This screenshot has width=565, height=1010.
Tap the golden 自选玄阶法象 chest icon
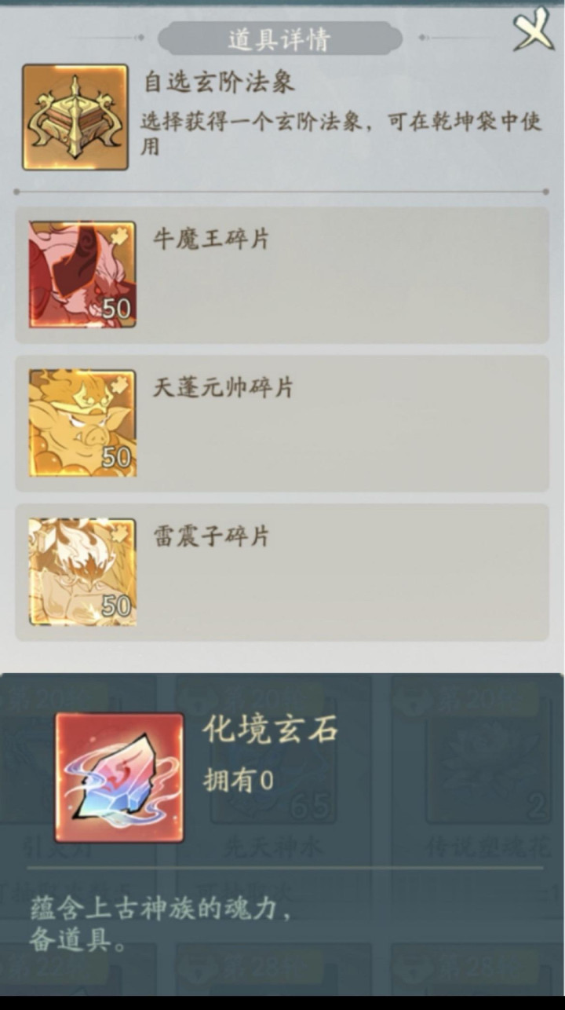coord(75,117)
